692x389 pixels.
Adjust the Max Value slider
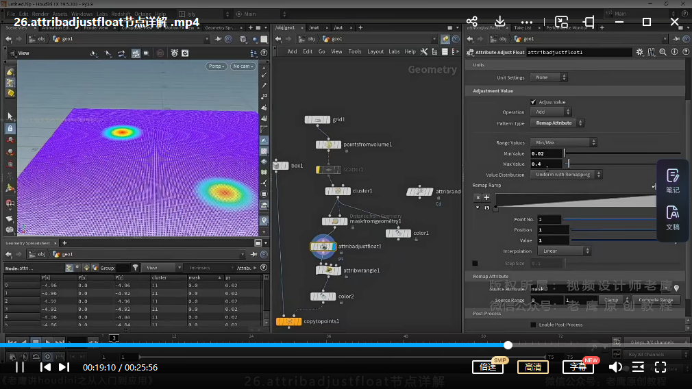[x=569, y=164]
